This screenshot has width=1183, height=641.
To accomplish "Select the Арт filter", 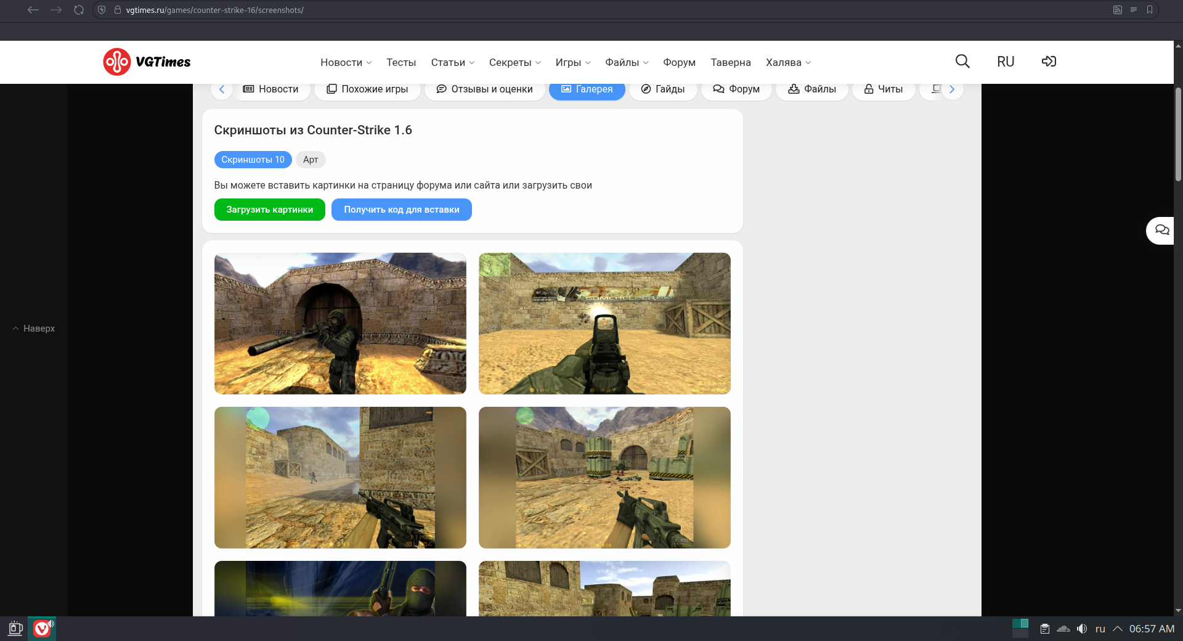I will 311,160.
